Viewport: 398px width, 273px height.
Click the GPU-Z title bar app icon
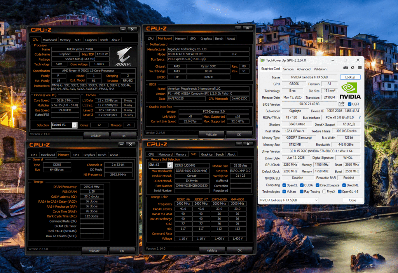pyautogui.click(x=262, y=60)
